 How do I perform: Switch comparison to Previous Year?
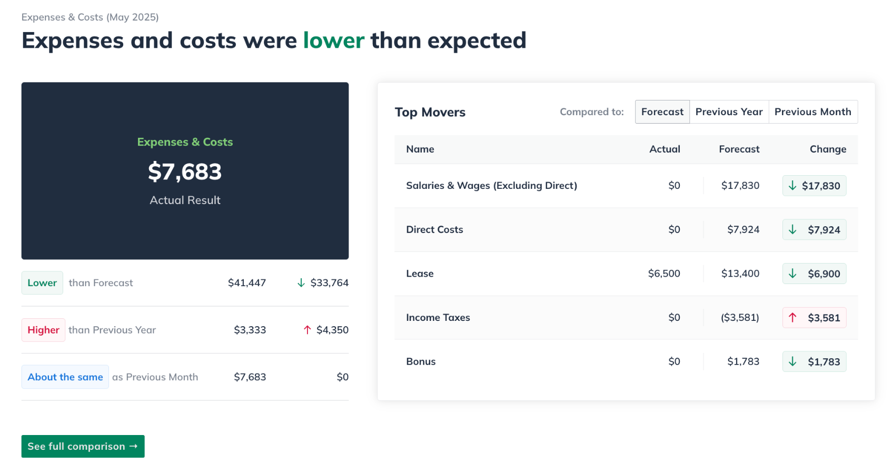[729, 112]
